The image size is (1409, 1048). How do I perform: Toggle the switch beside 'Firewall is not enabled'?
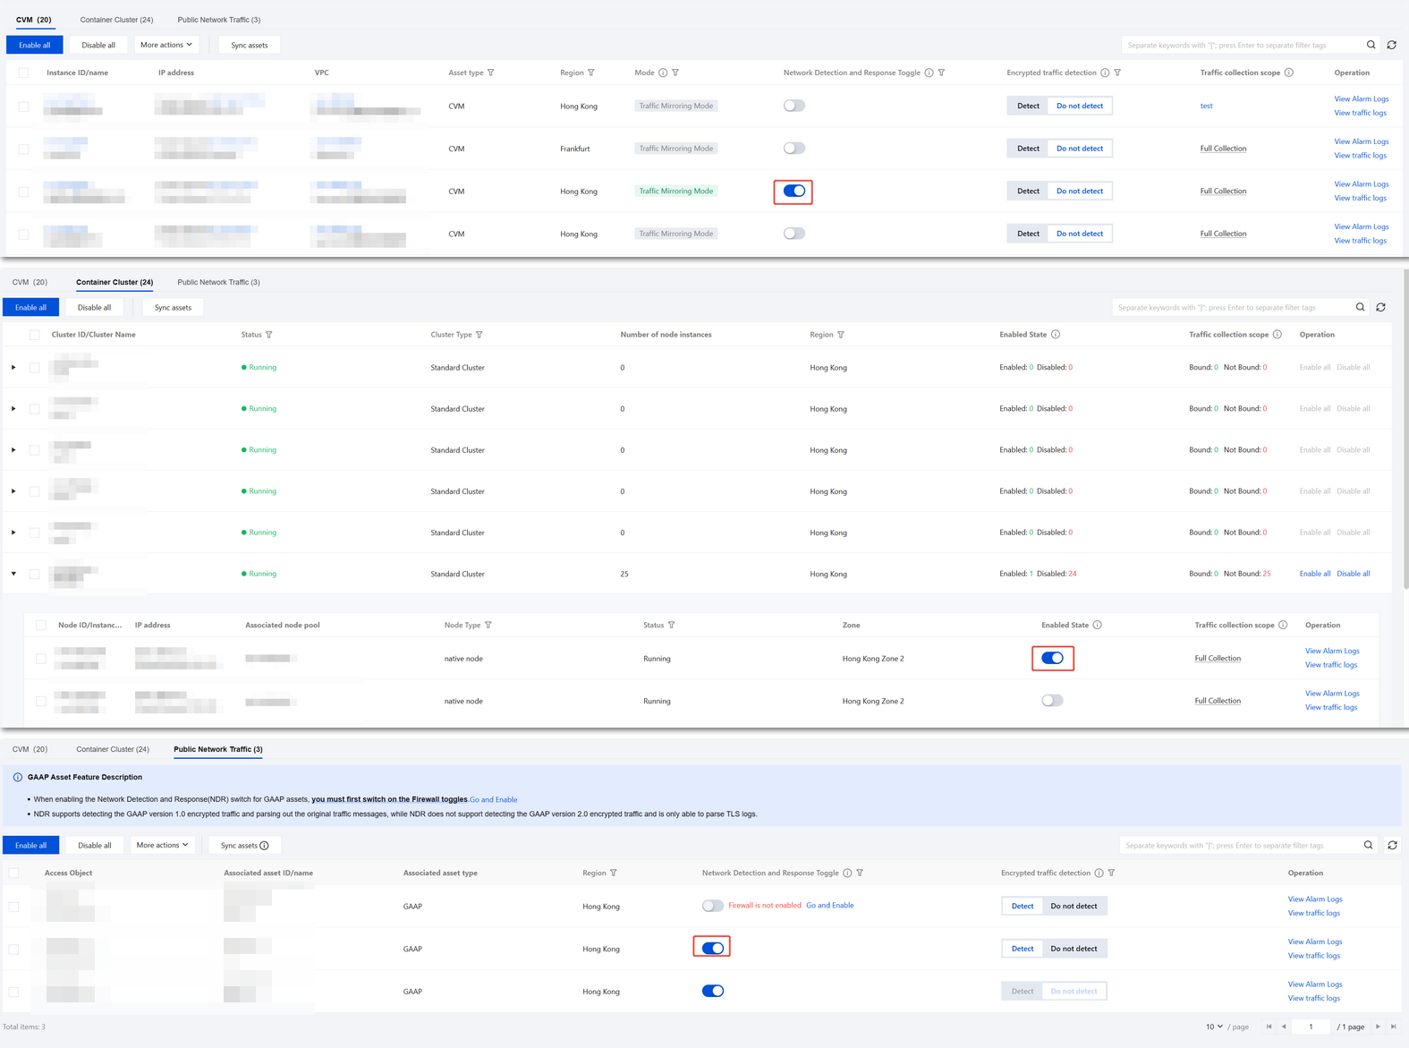tap(712, 906)
